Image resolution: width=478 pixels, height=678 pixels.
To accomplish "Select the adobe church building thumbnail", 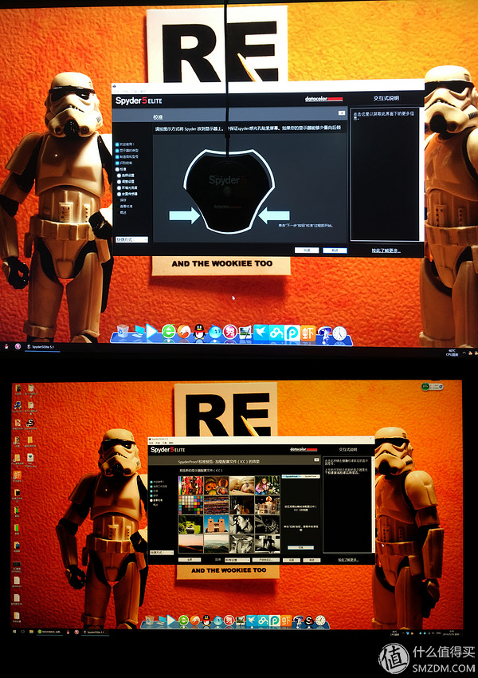I will pyautogui.click(x=217, y=524).
